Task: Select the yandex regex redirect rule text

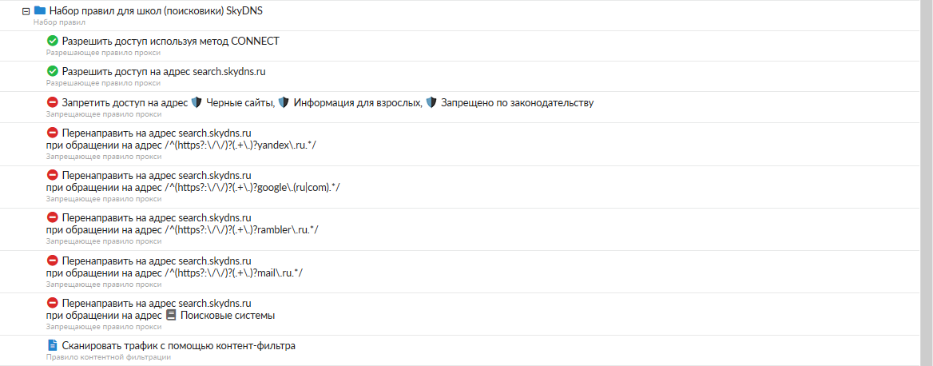Action: 183,145
